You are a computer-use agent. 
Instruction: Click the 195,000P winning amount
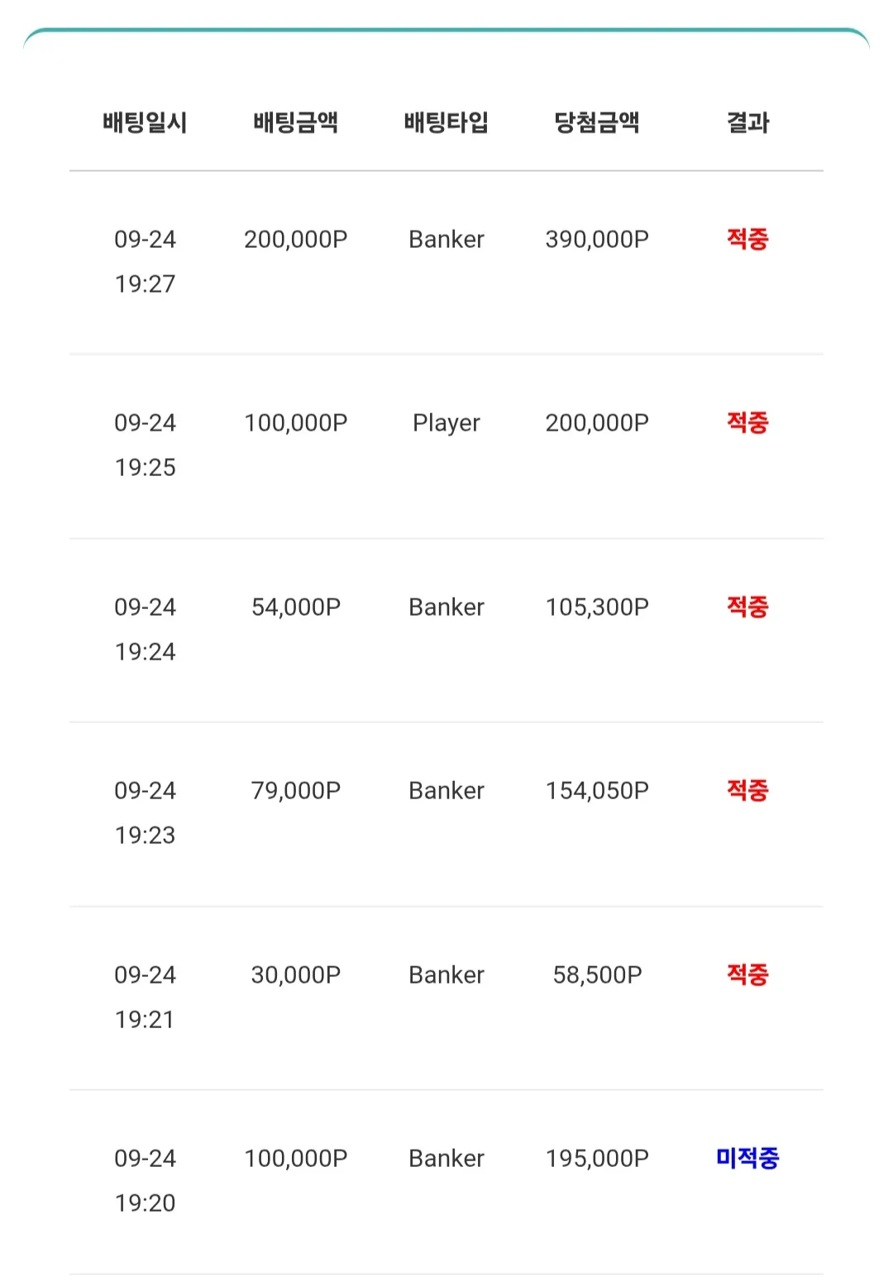(x=597, y=1159)
